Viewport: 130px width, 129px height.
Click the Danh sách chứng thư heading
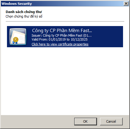tap(24, 12)
